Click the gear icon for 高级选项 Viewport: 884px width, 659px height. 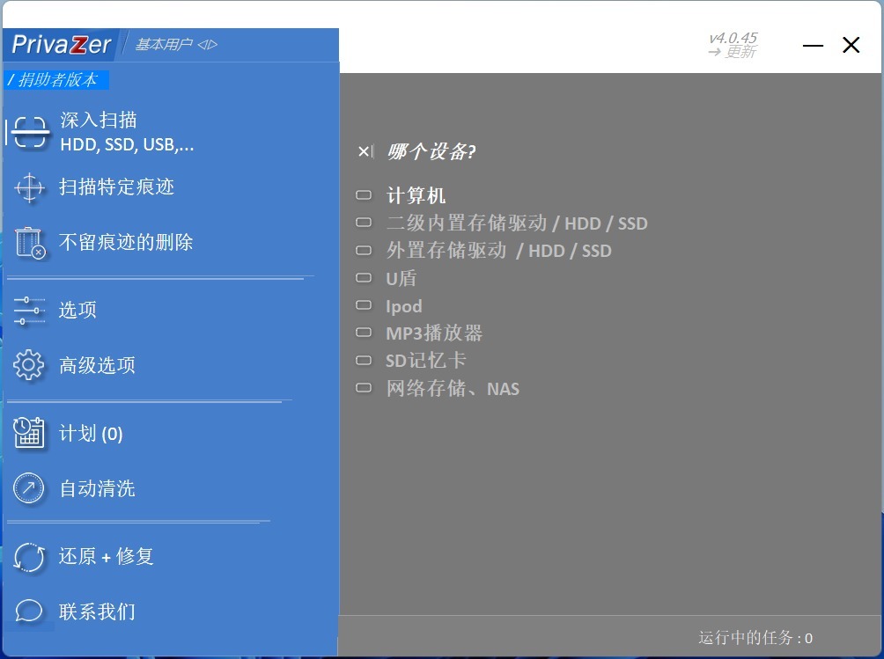(30, 365)
